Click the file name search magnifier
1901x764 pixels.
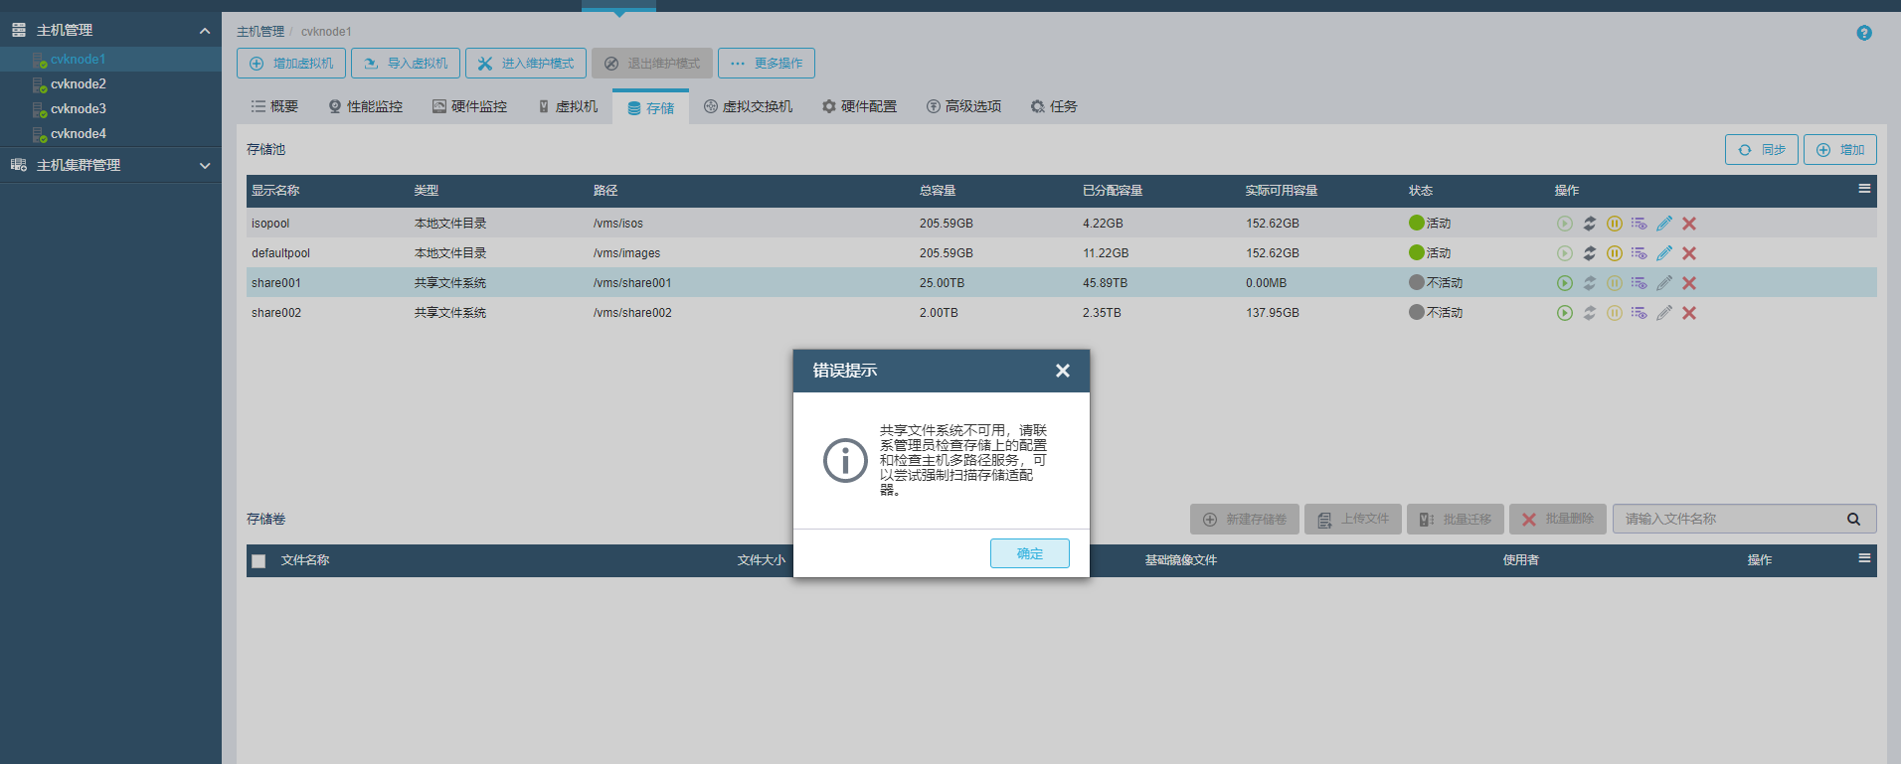click(x=1853, y=519)
